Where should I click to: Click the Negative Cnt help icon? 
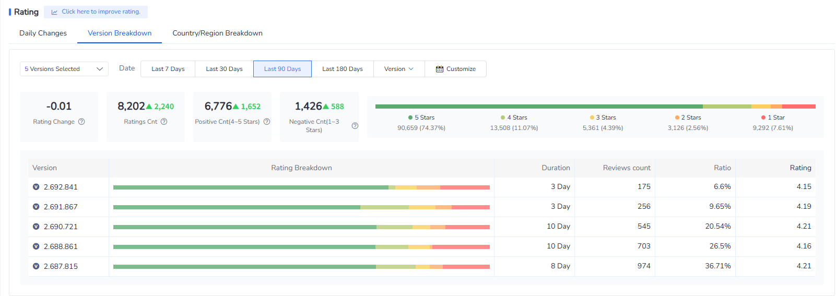(x=355, y=126)
